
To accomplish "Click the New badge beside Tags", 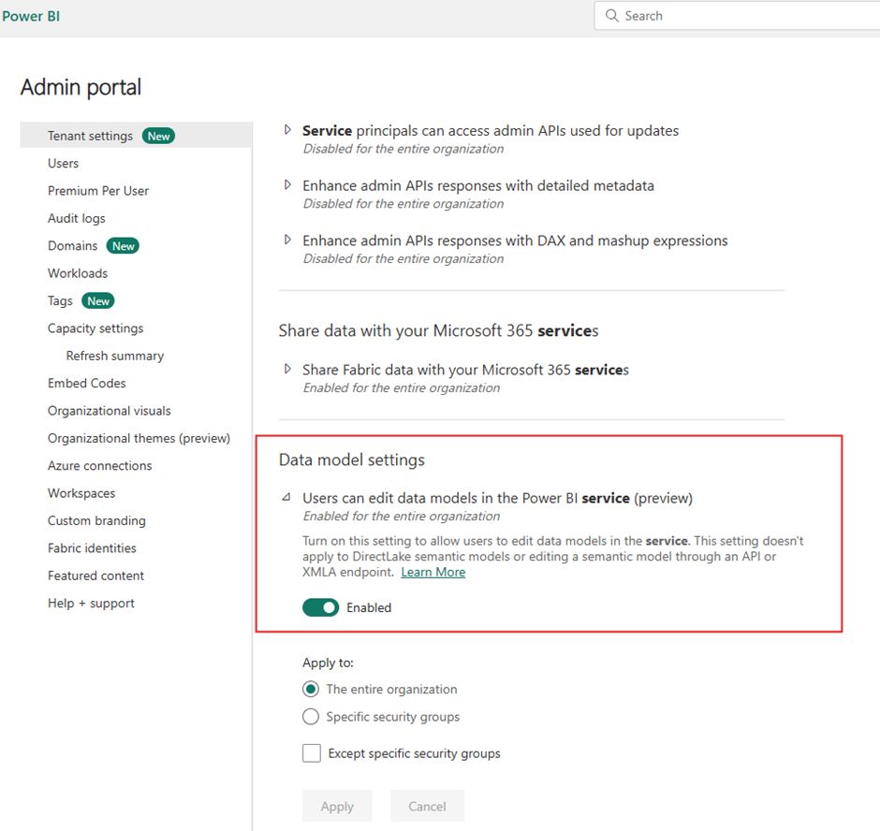I will [98, 301].
